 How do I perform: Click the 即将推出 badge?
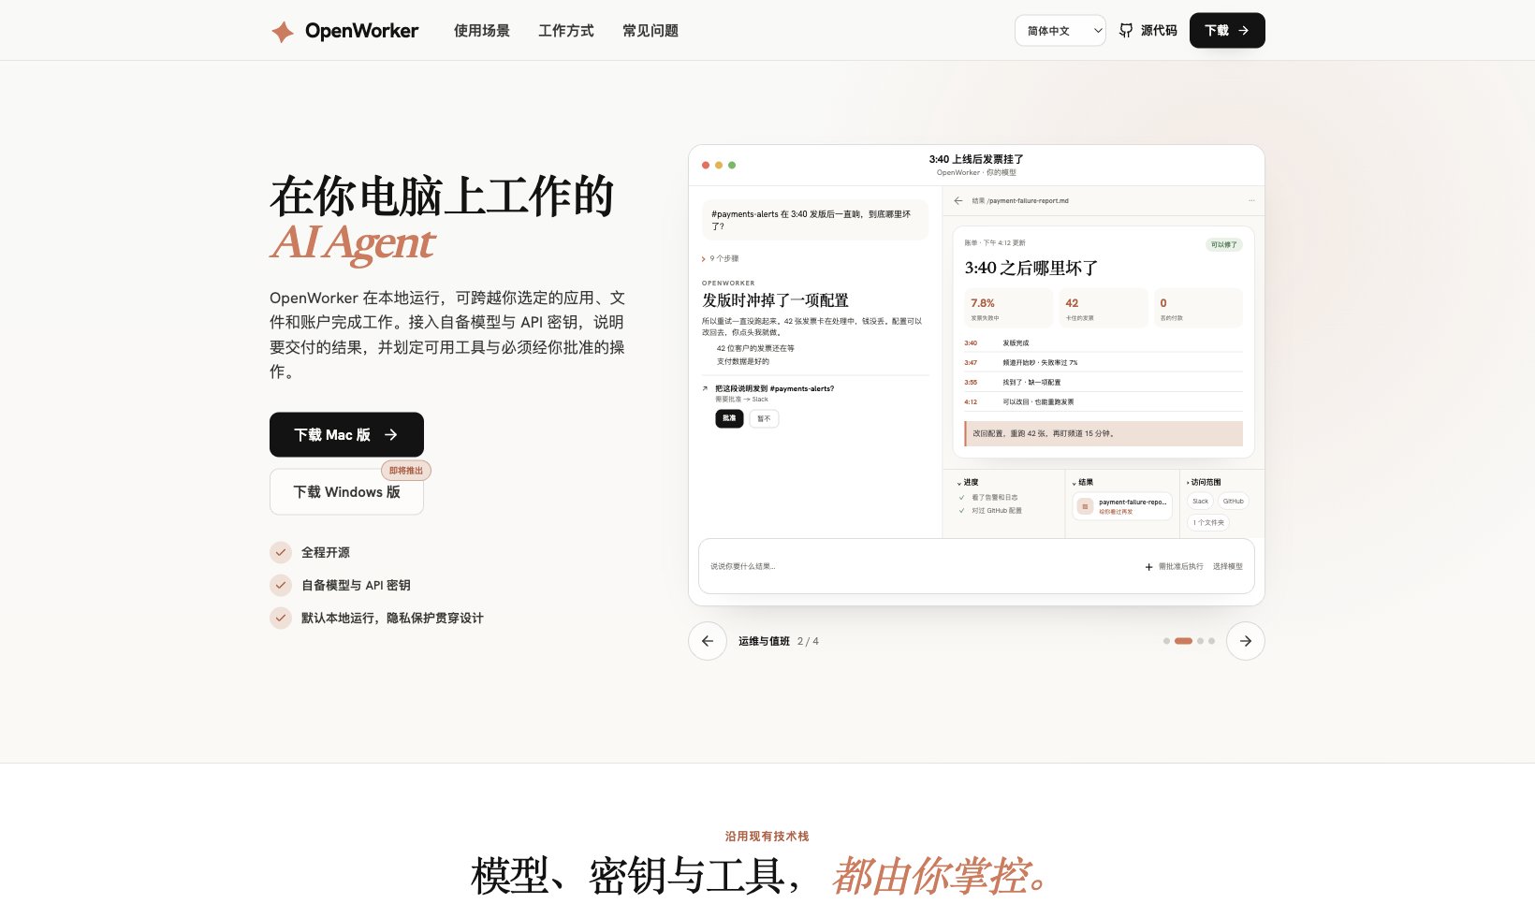point(406,471)
